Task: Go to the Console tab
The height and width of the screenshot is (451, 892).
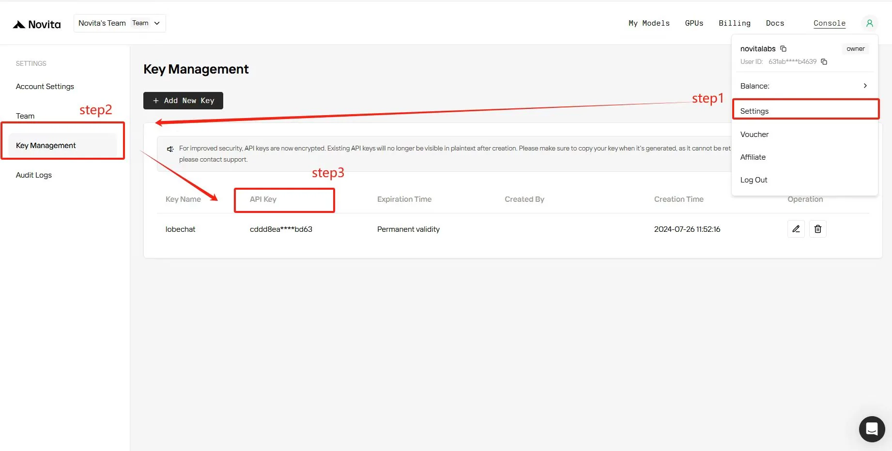Action: click(x=830, y=23)
